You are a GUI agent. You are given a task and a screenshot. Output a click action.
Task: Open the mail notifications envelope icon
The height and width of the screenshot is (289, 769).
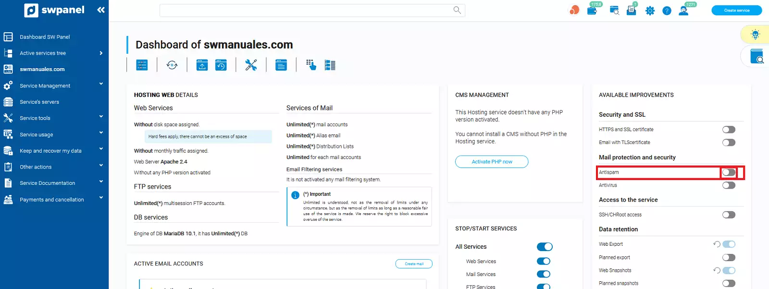tap(631, 11)
